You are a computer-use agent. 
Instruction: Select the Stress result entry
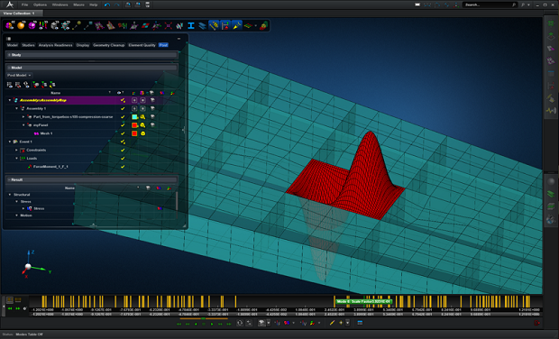point(39,208)
